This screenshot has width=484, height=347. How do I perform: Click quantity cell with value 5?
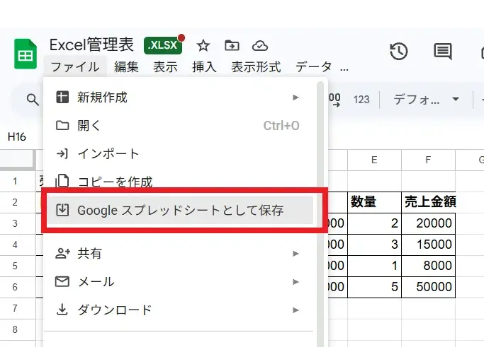pos(374,287)
